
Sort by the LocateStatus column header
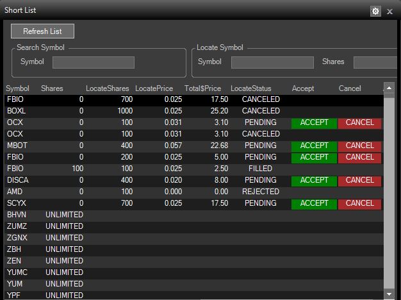(250, 88)
